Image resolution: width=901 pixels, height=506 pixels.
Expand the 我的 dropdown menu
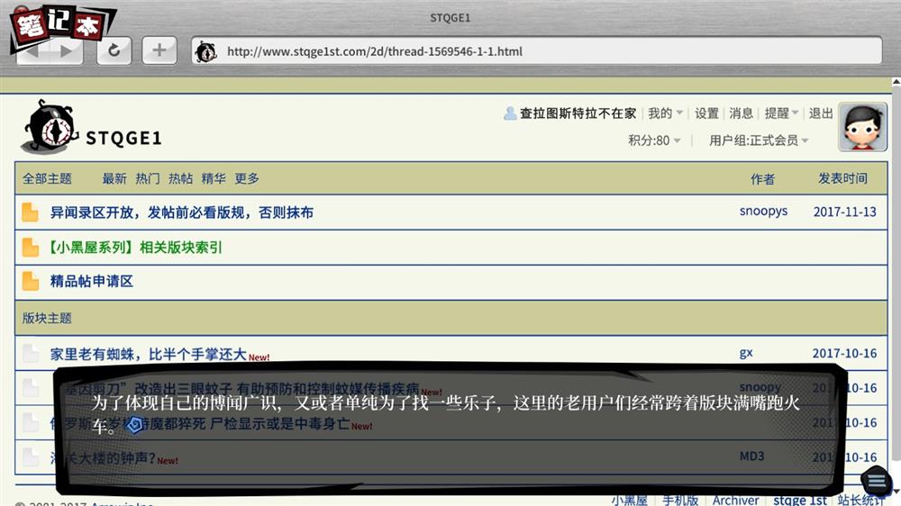[665, 113]
